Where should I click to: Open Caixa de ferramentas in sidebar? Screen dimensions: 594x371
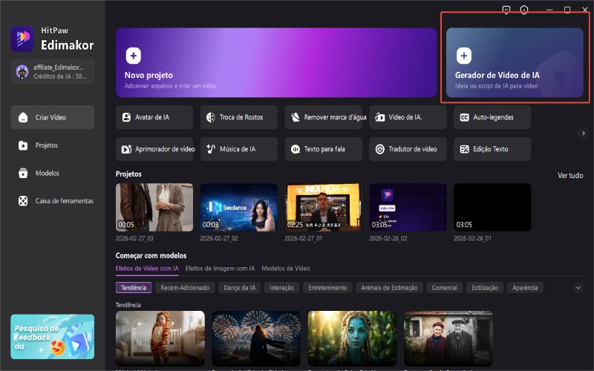click(52, 201)
